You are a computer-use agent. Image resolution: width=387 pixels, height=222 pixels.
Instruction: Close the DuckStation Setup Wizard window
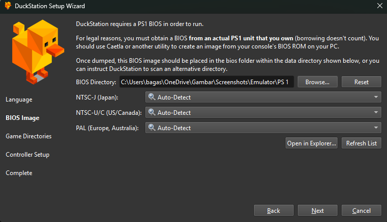380,6
